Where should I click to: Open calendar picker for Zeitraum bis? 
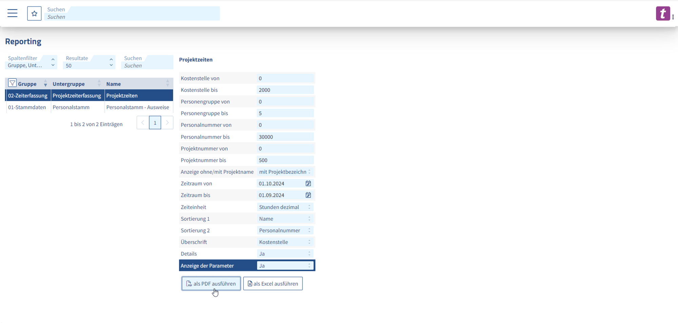click(308, 195)
